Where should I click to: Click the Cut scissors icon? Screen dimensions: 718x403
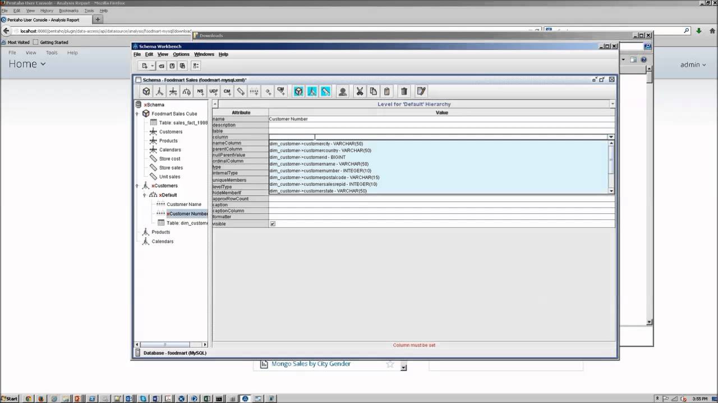[x=360, y=91]
